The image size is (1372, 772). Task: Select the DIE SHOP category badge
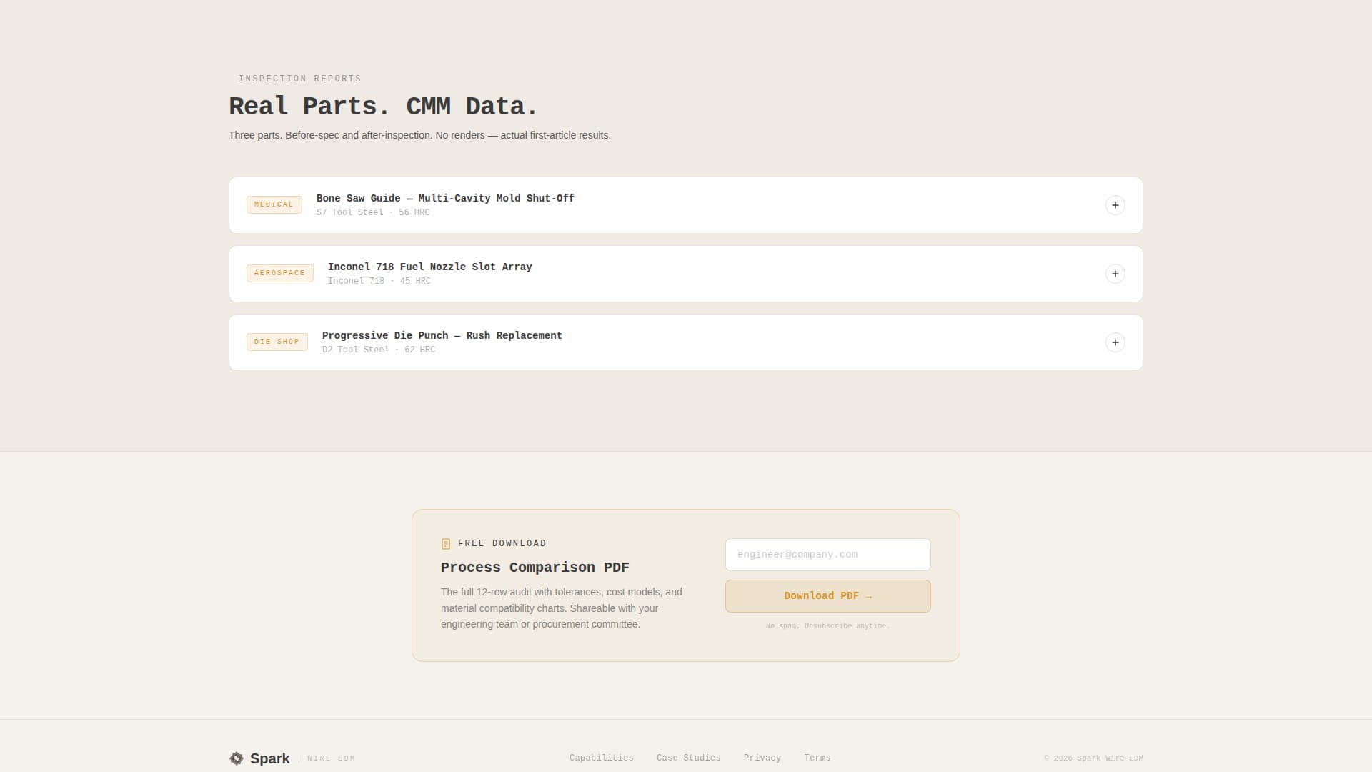coord(277,342)
